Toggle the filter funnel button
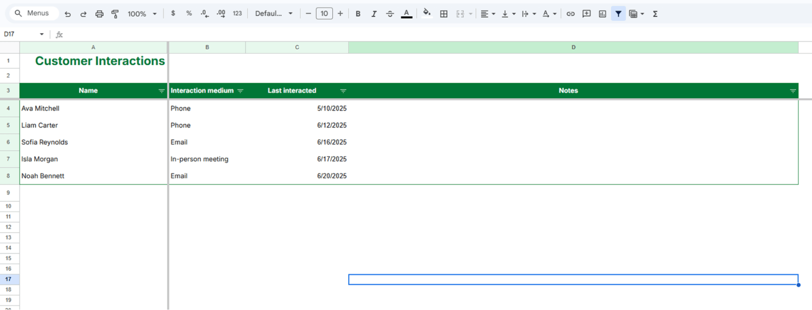This screenshot has width=812, height=310. pos(618,14)
